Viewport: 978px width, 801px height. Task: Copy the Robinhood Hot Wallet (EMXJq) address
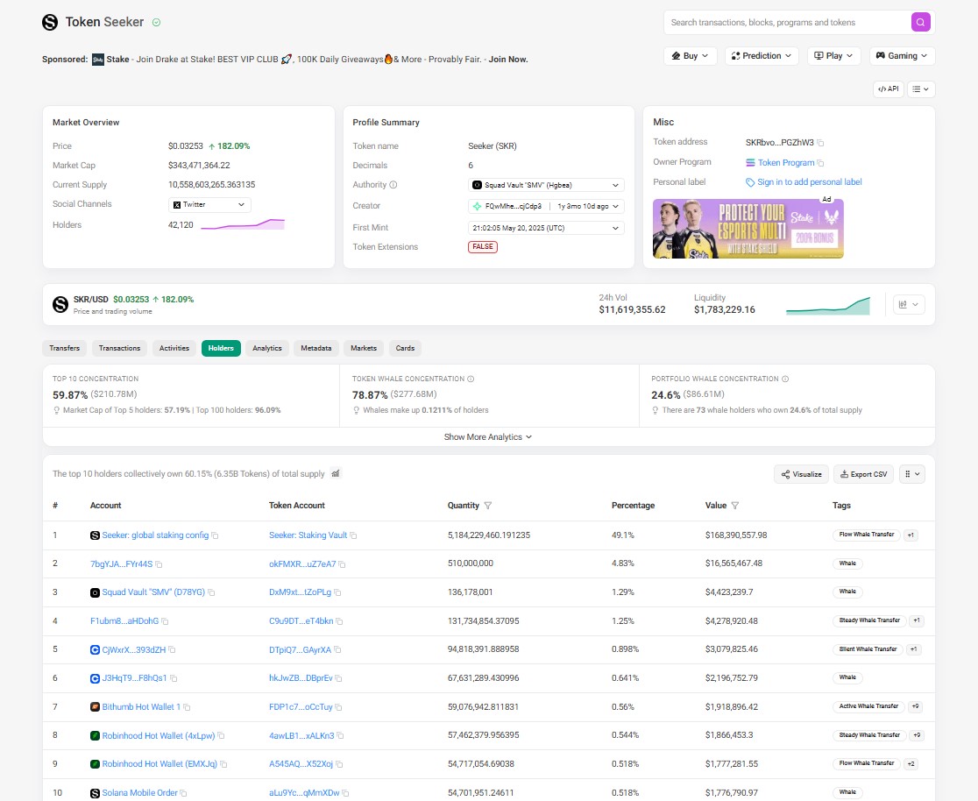tap(224, 765)
